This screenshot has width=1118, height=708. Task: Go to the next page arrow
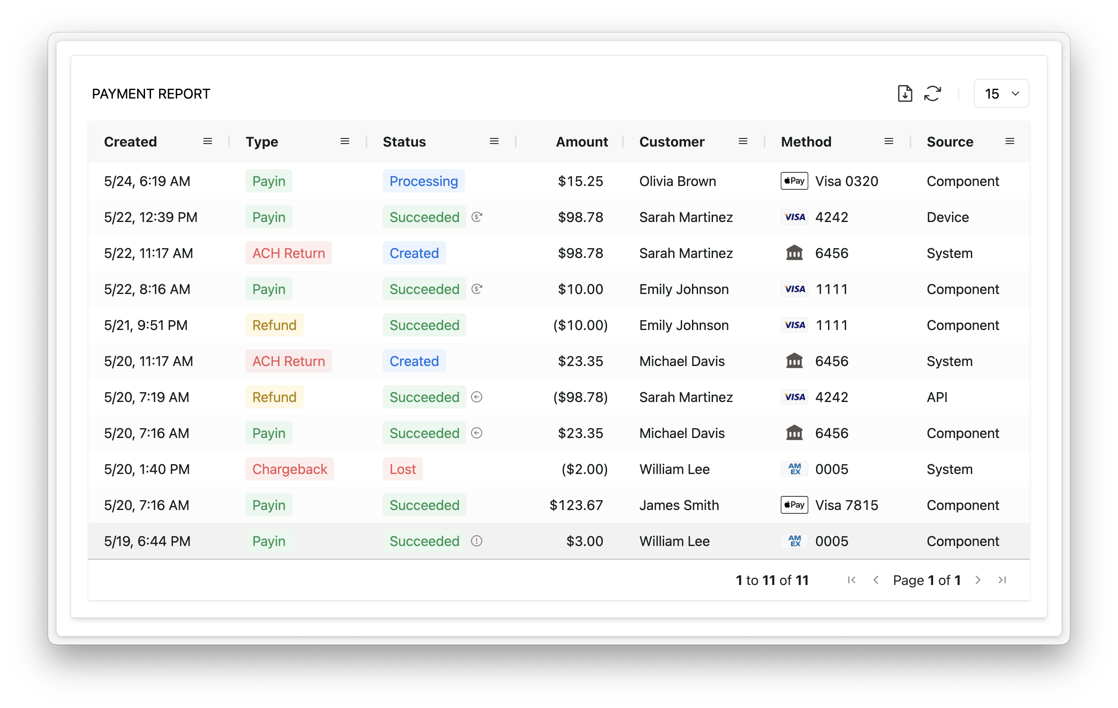point(978,580)
